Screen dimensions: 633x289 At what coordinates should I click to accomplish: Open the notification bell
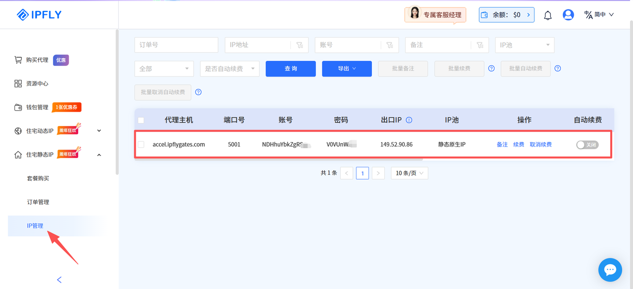pos(547,15)
